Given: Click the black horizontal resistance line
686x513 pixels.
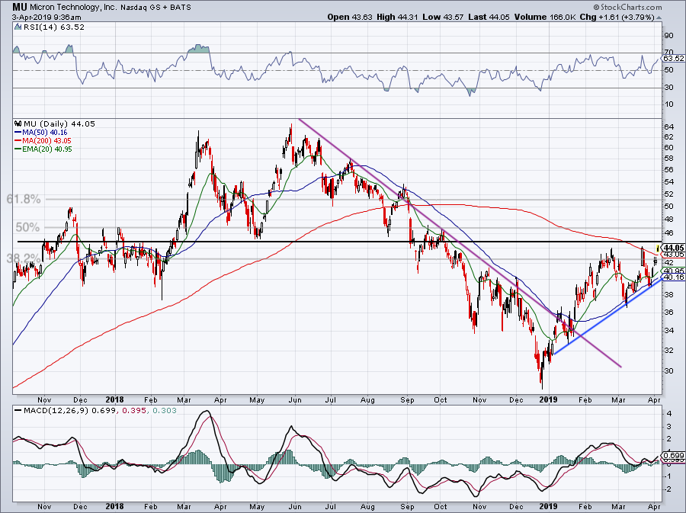Looking at the screenshot, I should 339,242.
